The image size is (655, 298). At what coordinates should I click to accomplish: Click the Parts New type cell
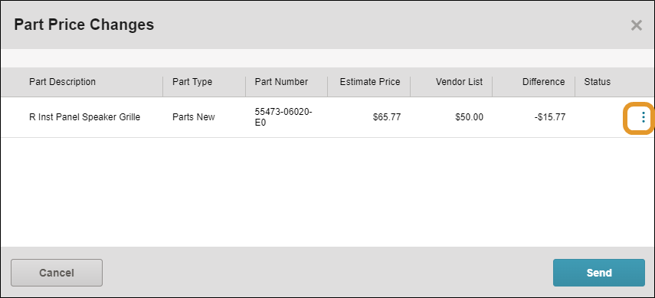click(193, 117)
